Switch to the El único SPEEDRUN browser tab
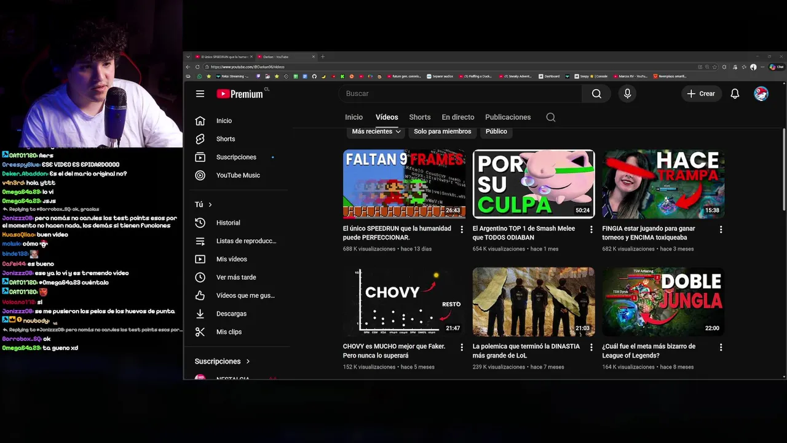This screenshot has width=787, height=443. [224, 57]
